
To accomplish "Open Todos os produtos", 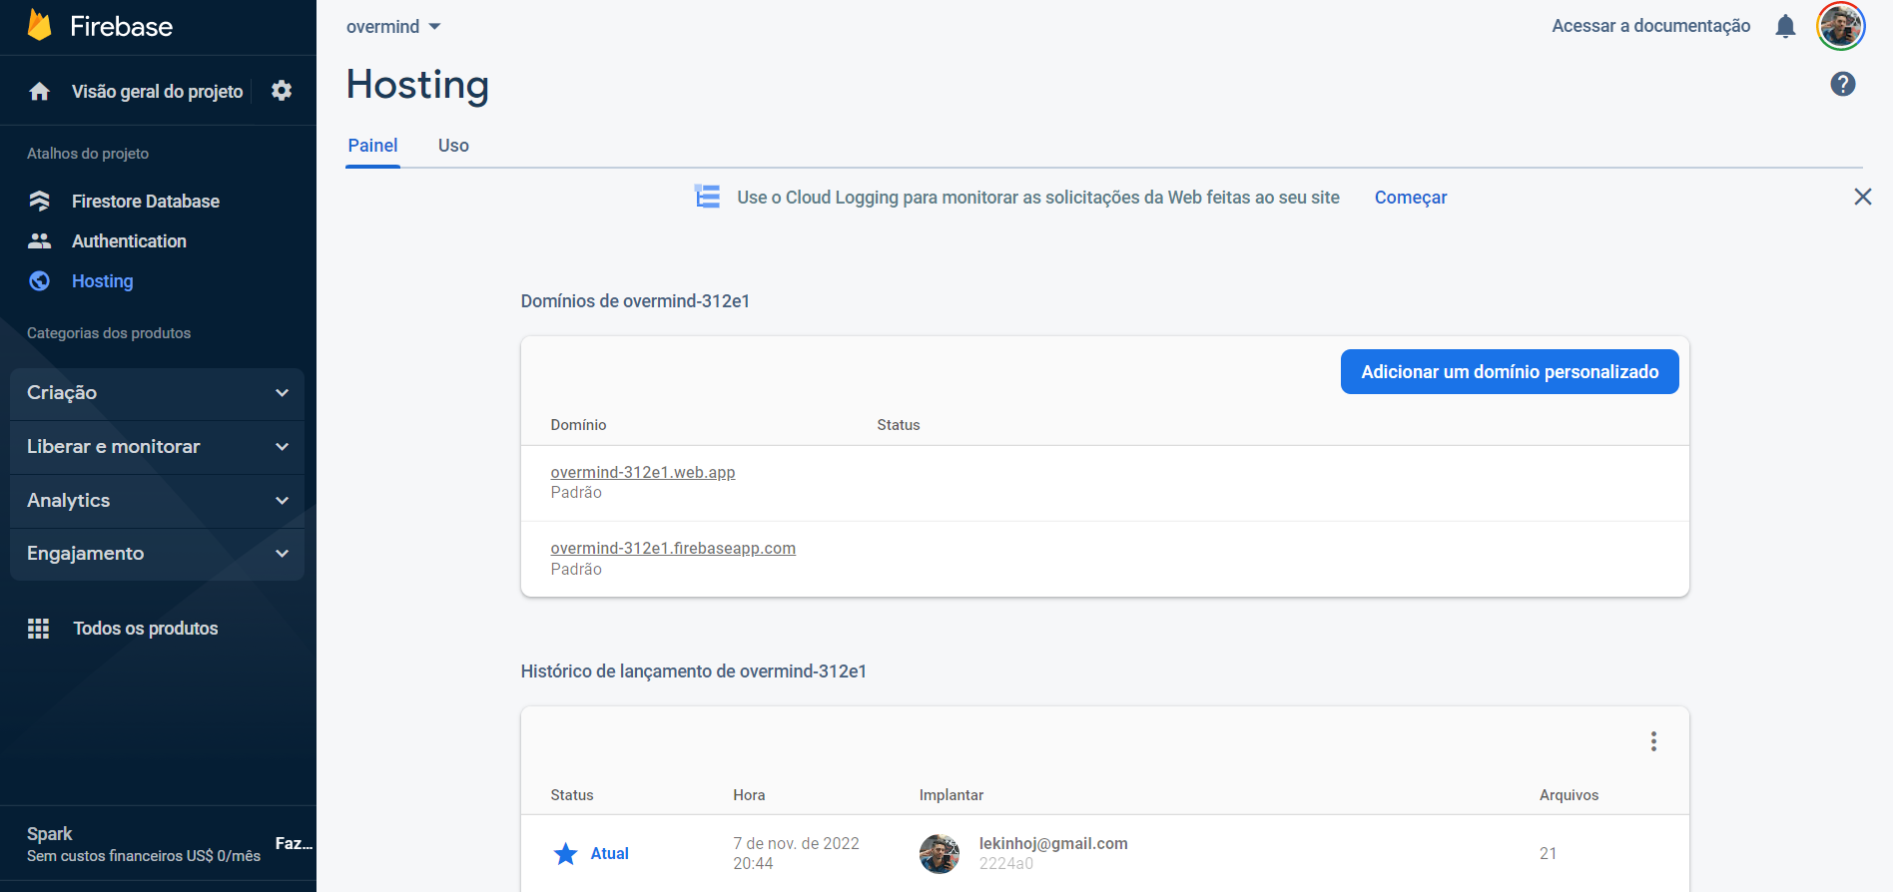I will pyautogui.click(x=145, y=629).
